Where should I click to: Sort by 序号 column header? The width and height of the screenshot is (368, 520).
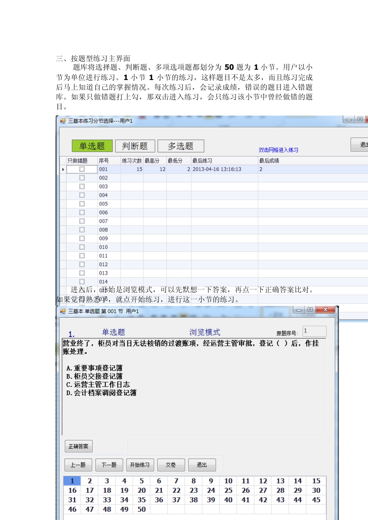[x=109, y=161]
